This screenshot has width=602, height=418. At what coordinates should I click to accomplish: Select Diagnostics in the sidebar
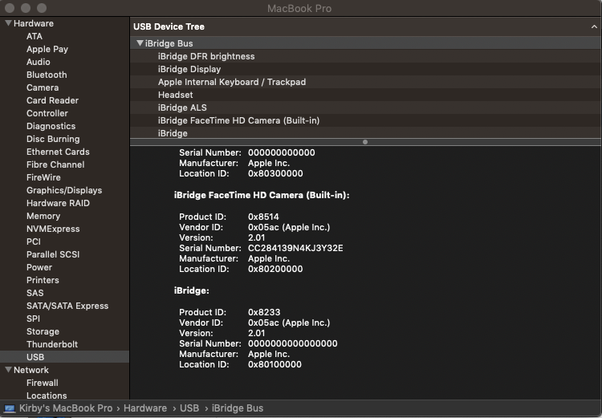click(x=51, y=126)
